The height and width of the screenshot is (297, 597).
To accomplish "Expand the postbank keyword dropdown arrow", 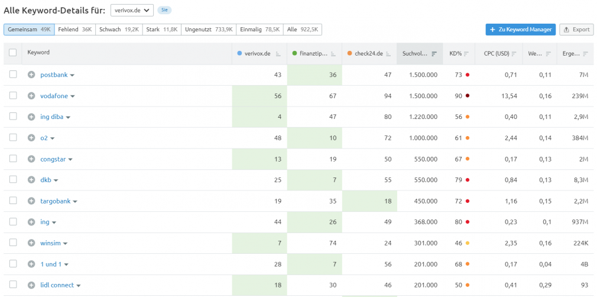I will pyautogui.click(x=72, y=76).
